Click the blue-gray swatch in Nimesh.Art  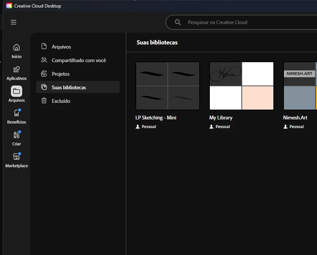(x=300, y=98)
